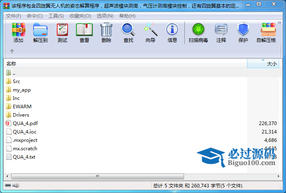Open the Commands (命令) menu
This screenshot has height=193, width=286.
[35, 16]
